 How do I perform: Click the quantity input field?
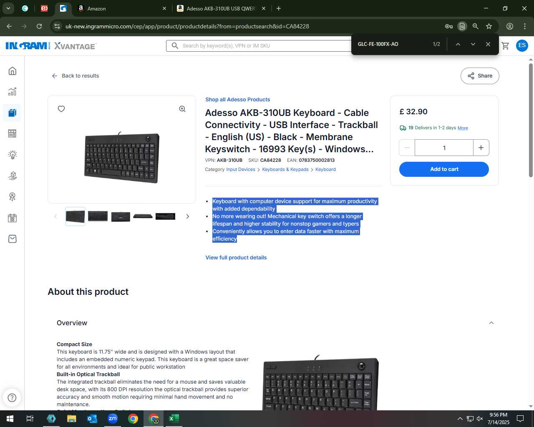[x=444, y=148]
